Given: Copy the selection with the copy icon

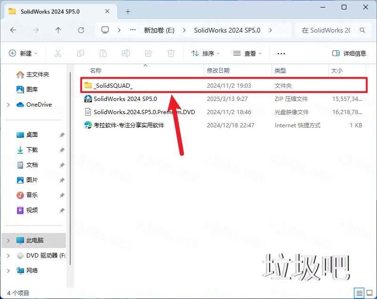Looking at the screenshot, I should tap(81, 53).
